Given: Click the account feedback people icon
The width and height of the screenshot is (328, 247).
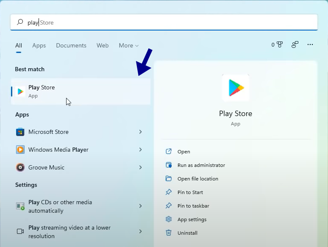Looking at the screenshot, I should (295, 44).
